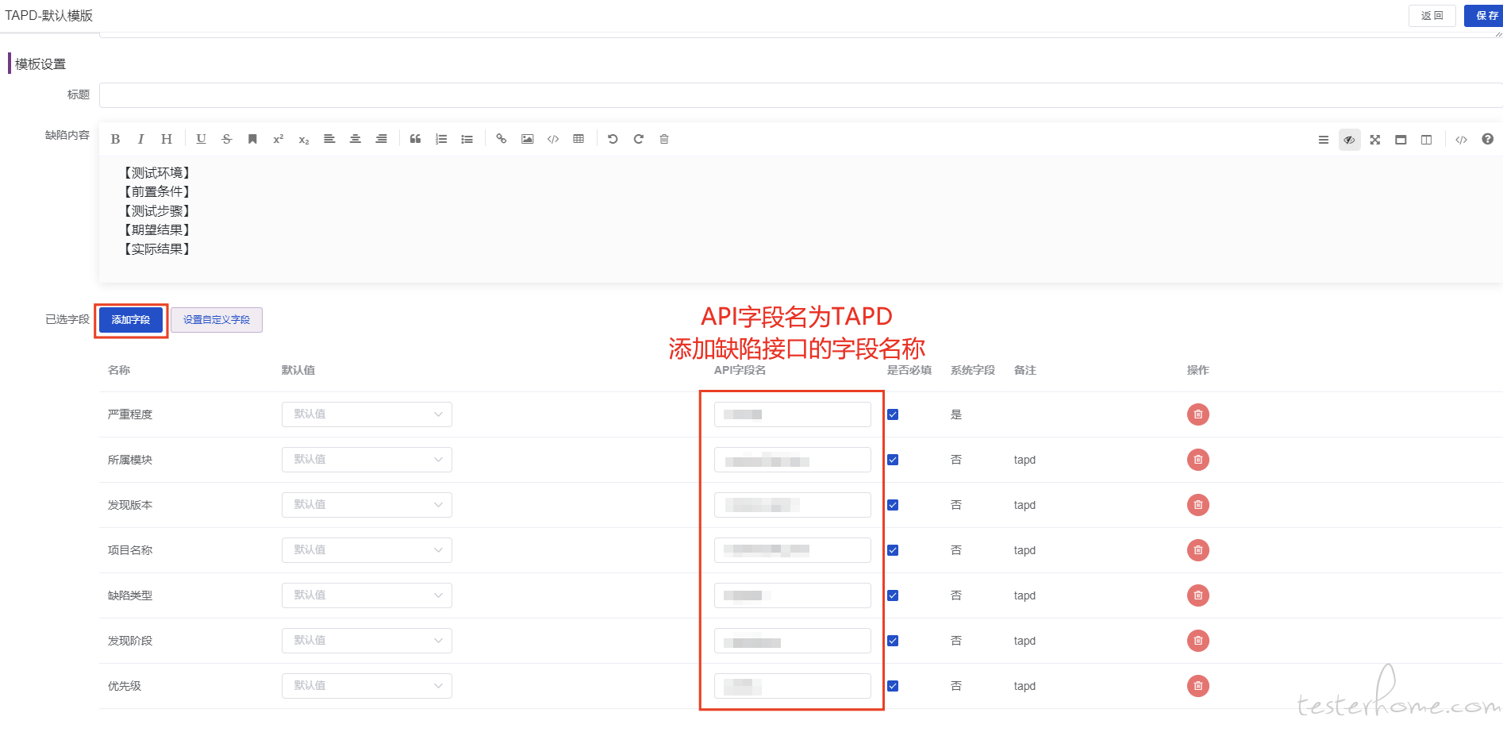
Task: Delete the 缺陷类型 field row
Action: 1198,595
